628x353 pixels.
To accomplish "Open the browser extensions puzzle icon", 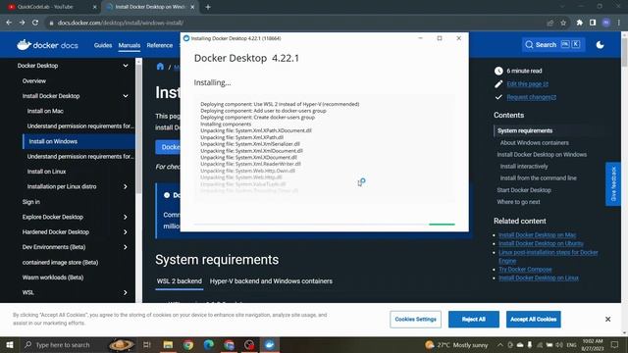I will [580, 23].
